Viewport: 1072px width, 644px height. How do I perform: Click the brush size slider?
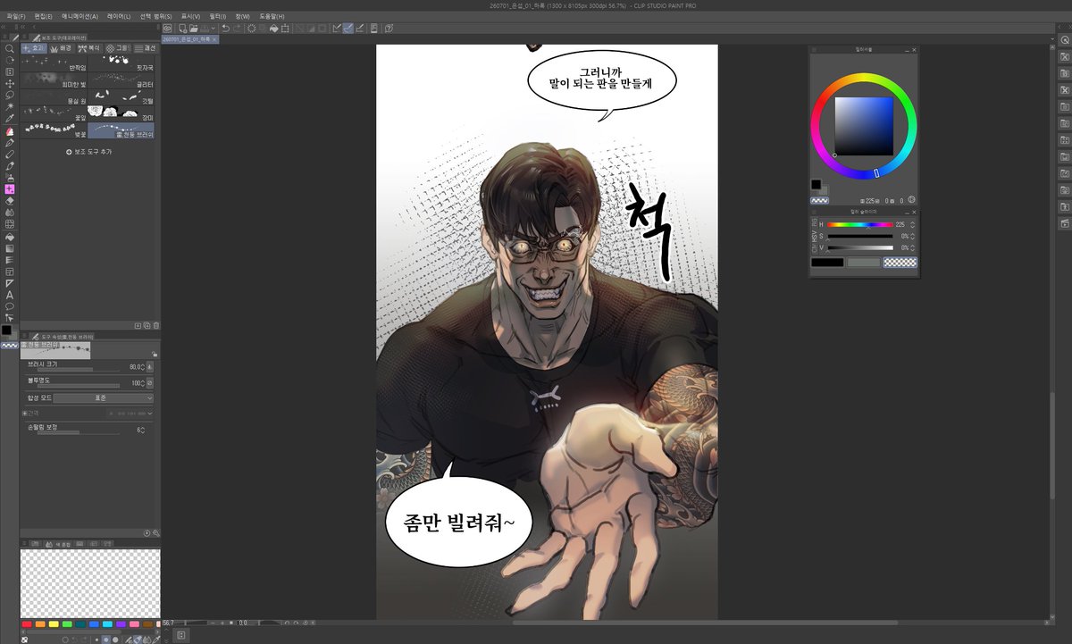(79, 369)
